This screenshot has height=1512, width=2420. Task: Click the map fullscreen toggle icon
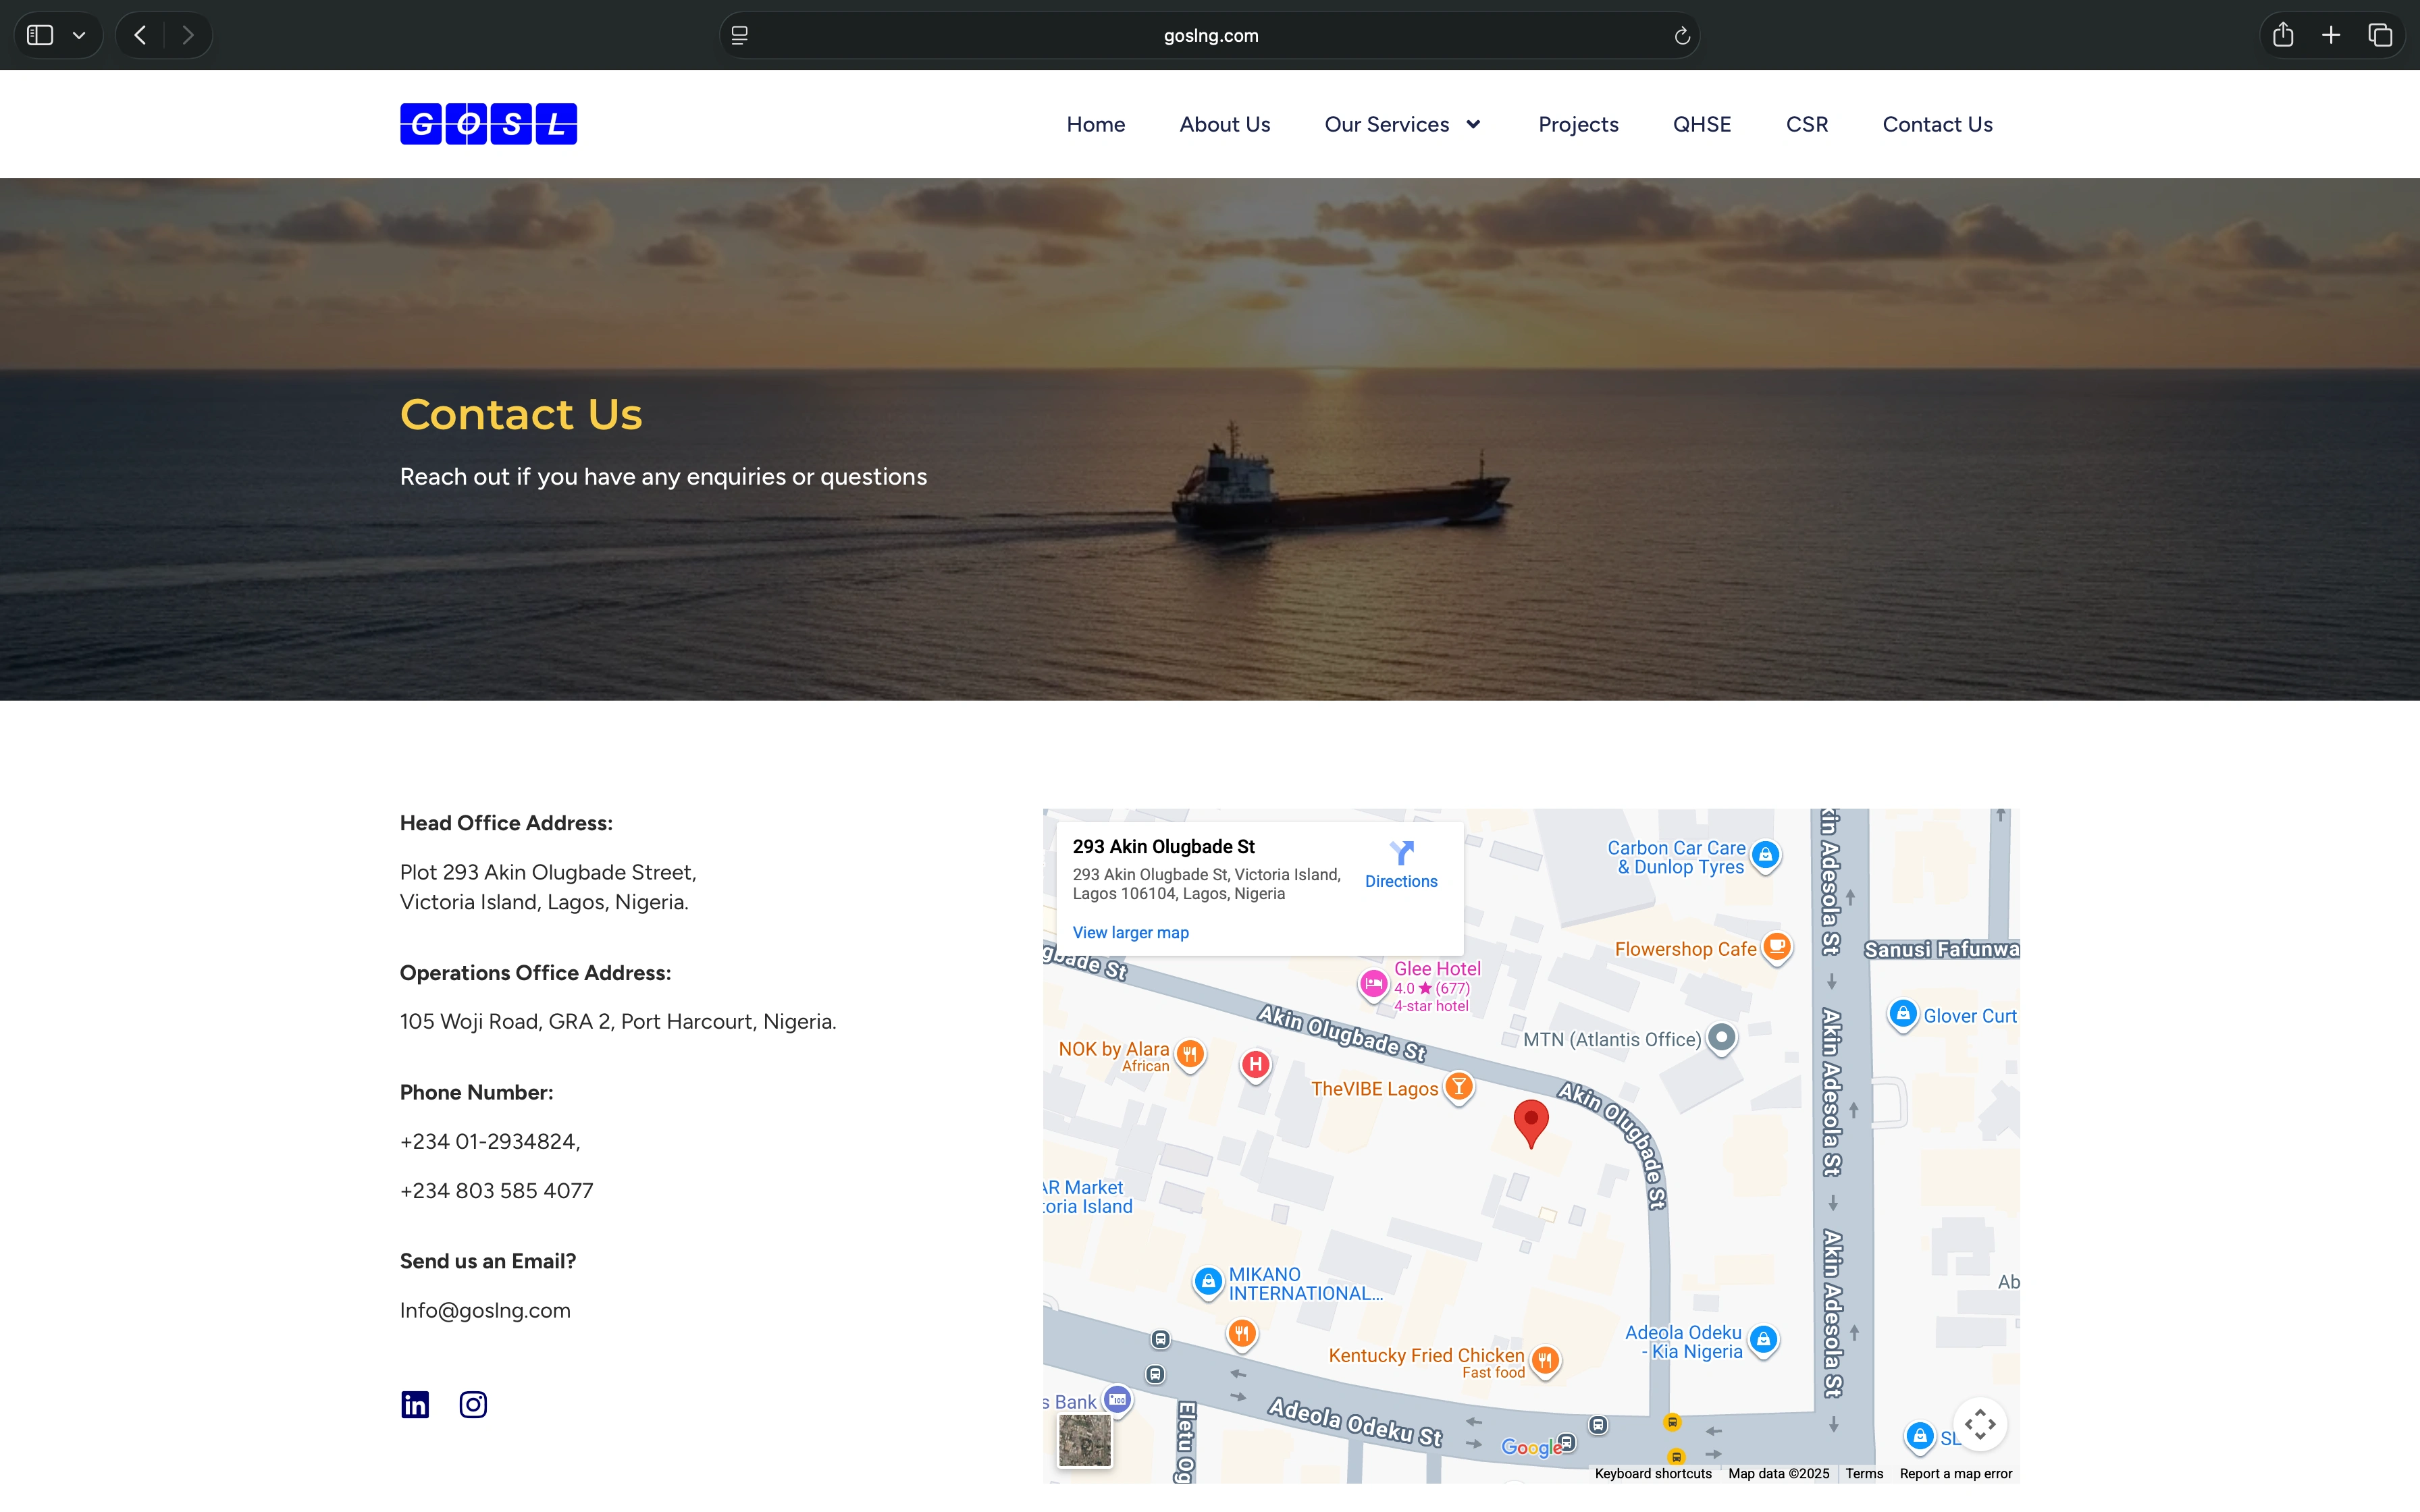coord(1979,1424)
